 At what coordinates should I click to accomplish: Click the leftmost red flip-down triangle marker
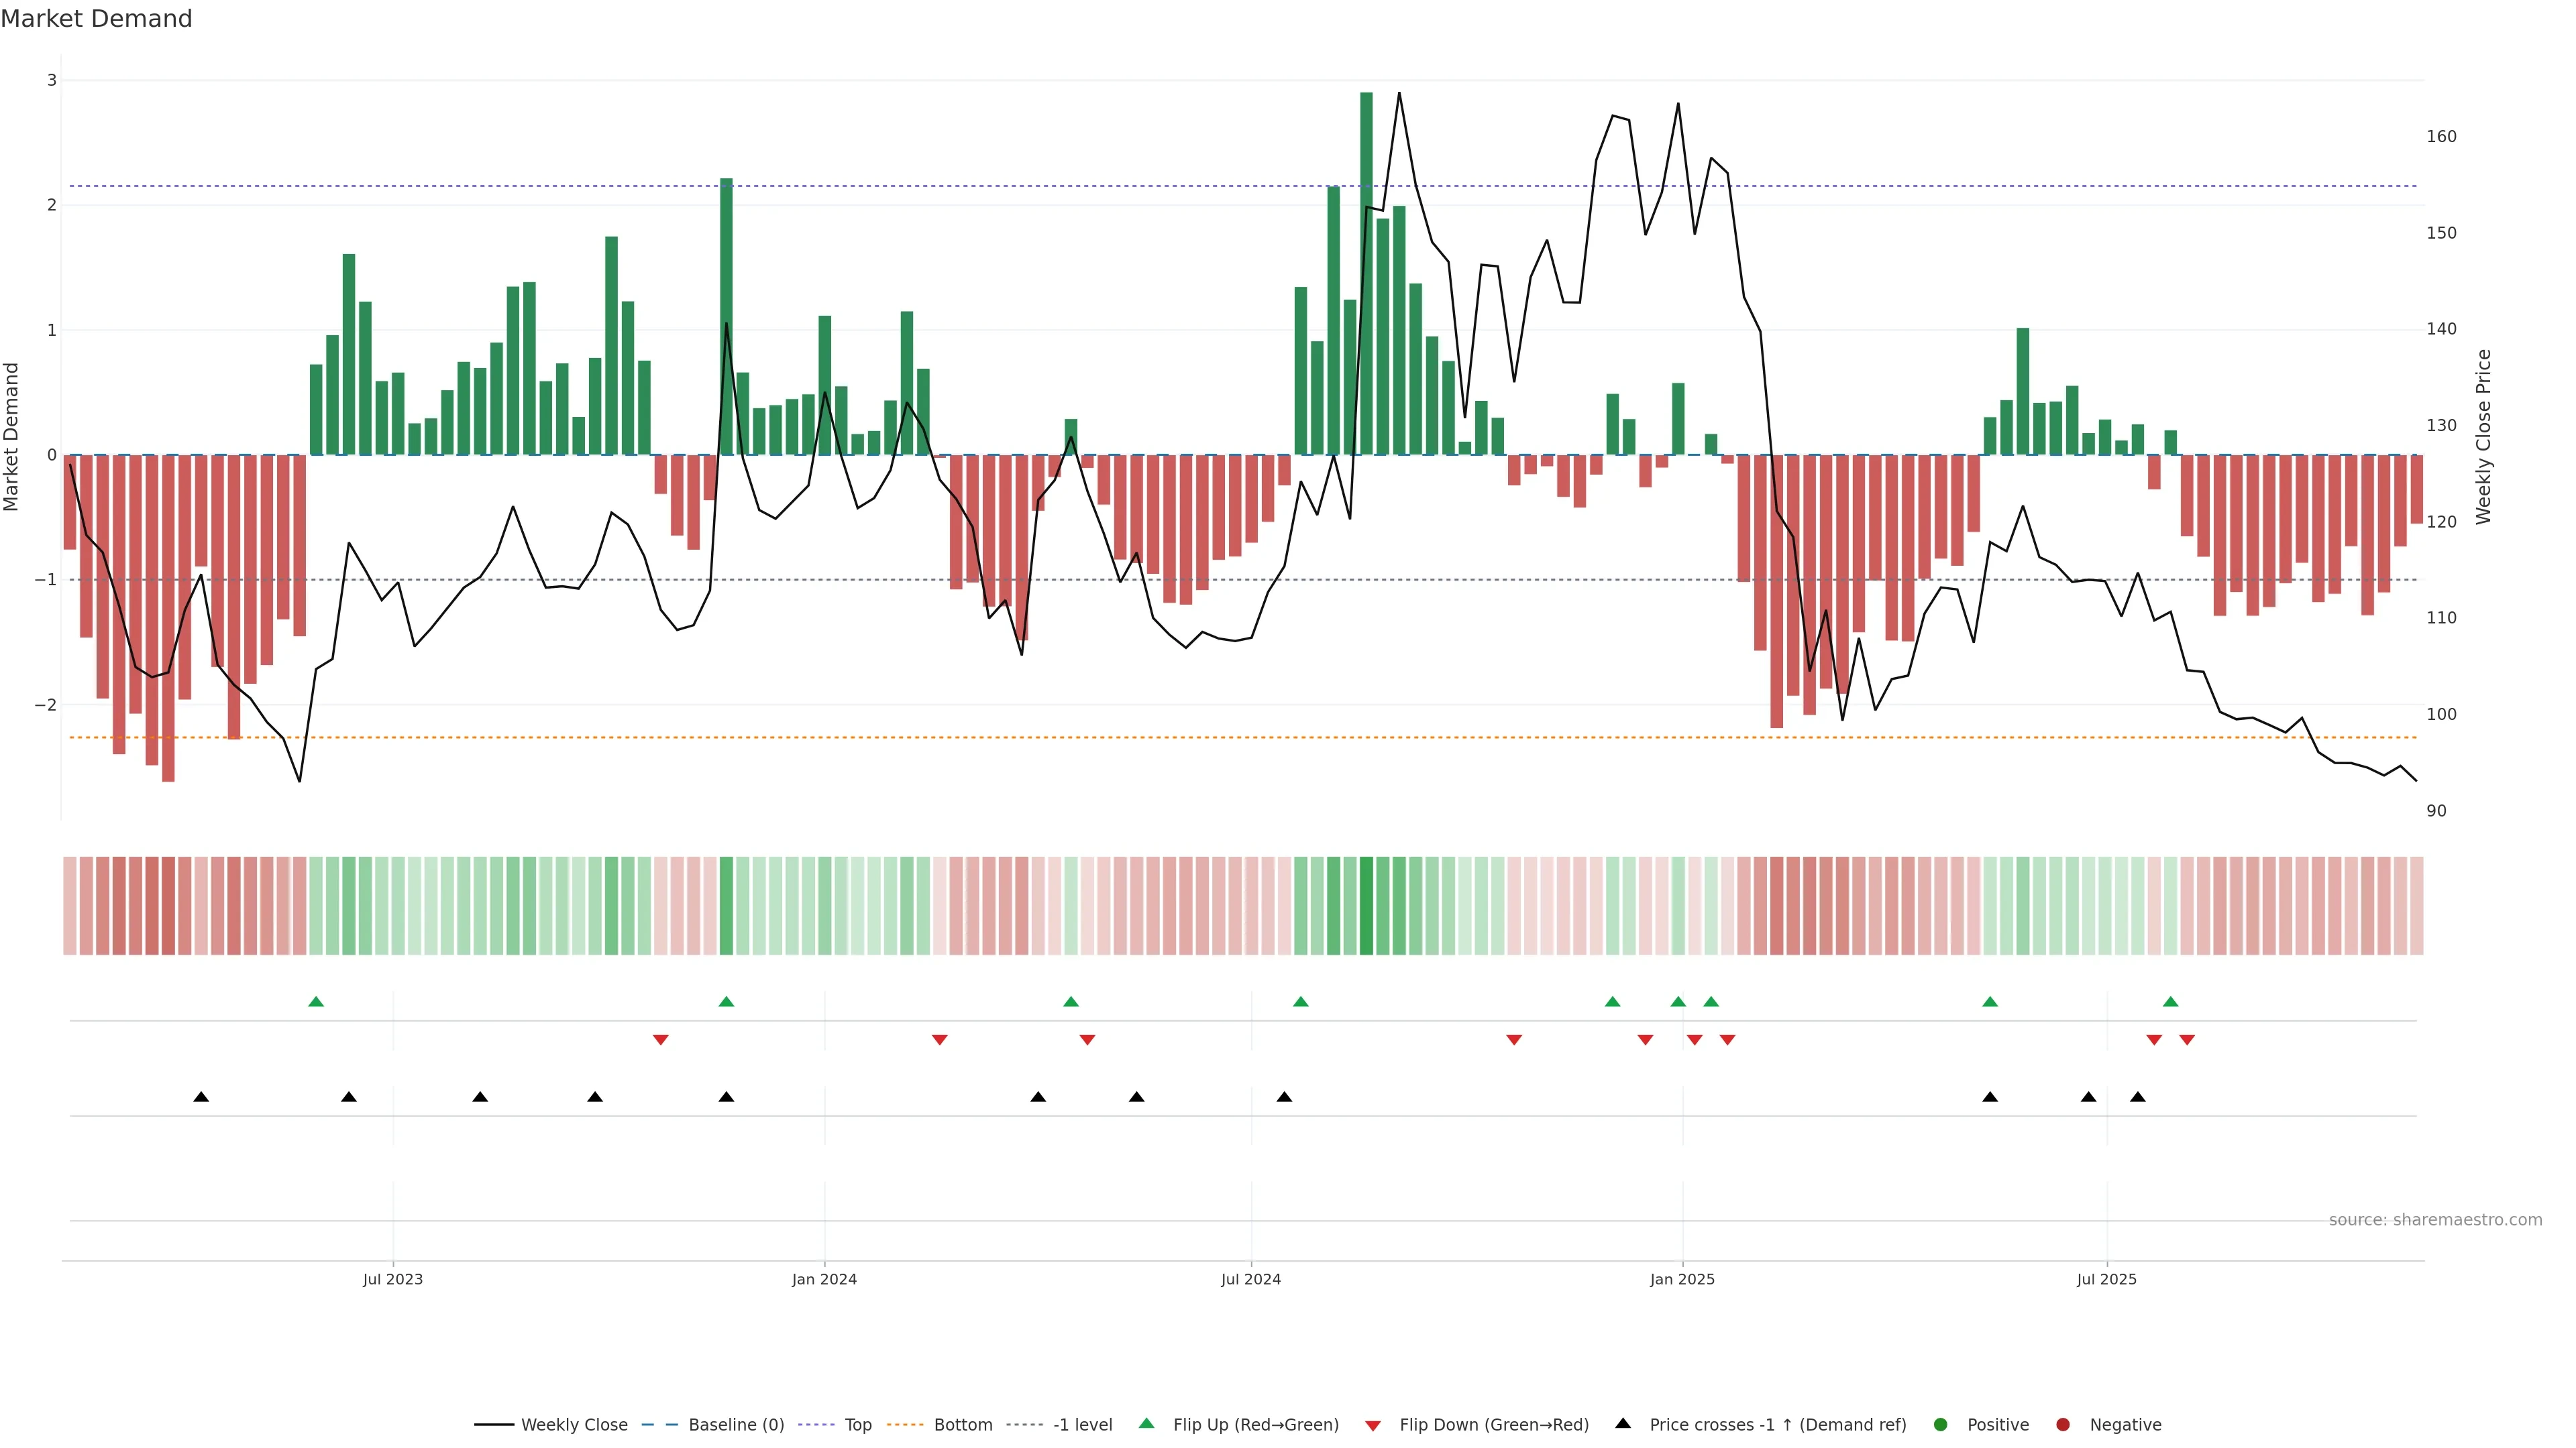coord(660,1040)
